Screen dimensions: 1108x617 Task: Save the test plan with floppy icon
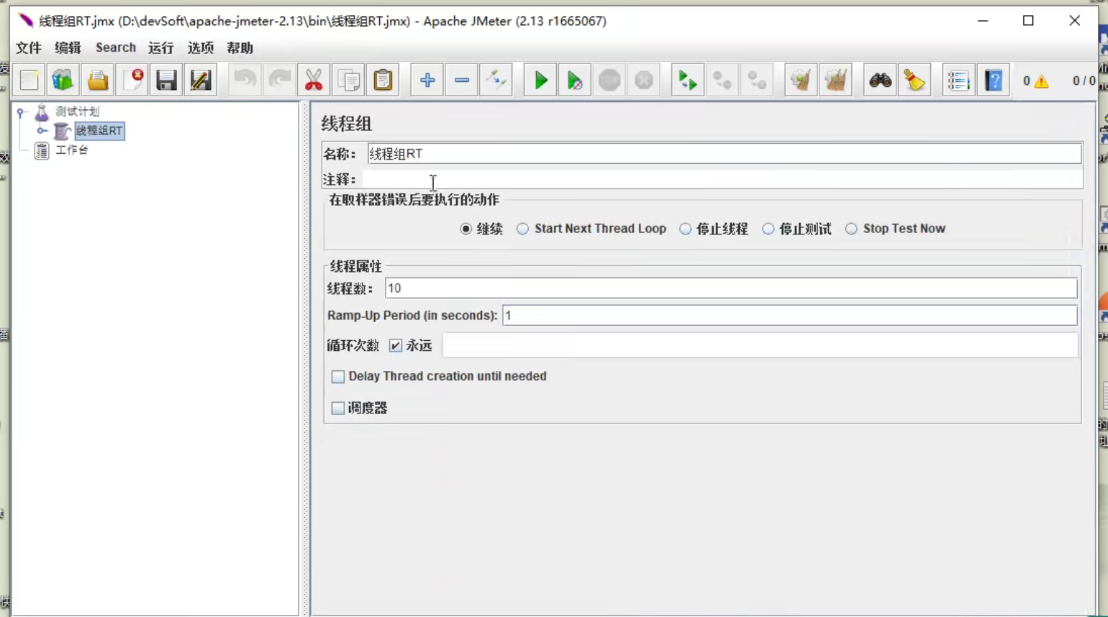click(x=166, y=80)
